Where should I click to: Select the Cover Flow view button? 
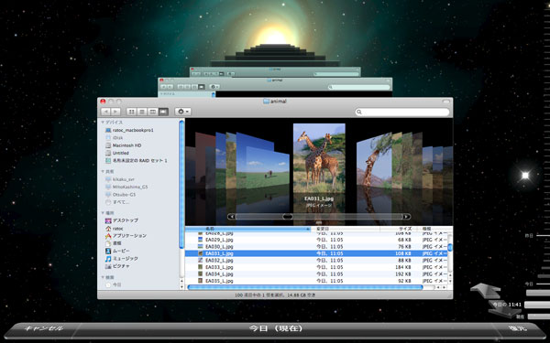[x=163, y=112]
